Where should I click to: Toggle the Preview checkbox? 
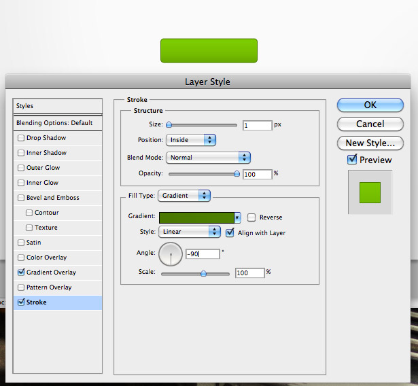[x=352, y=160]
